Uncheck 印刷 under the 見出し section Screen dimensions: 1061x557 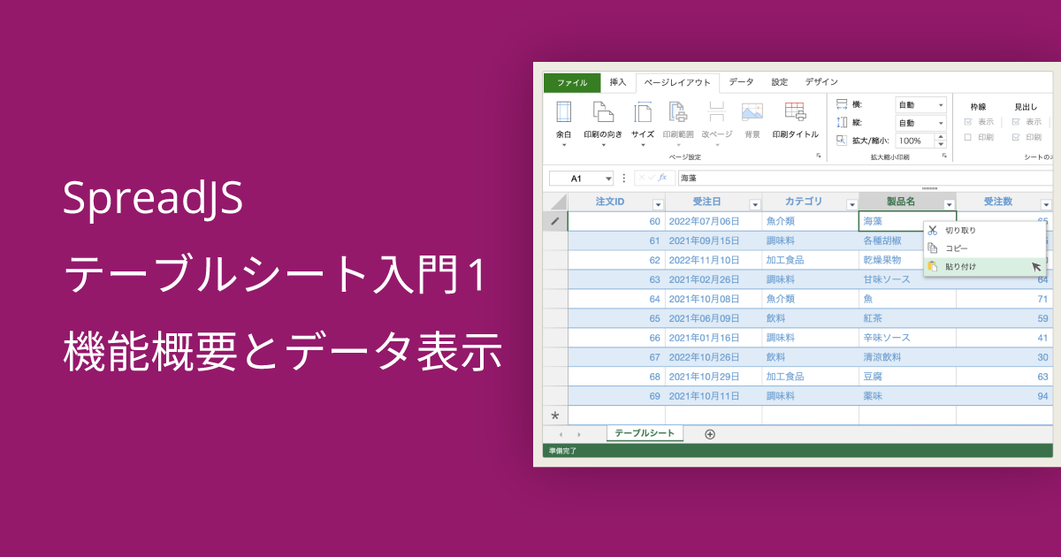point(1017,137)
